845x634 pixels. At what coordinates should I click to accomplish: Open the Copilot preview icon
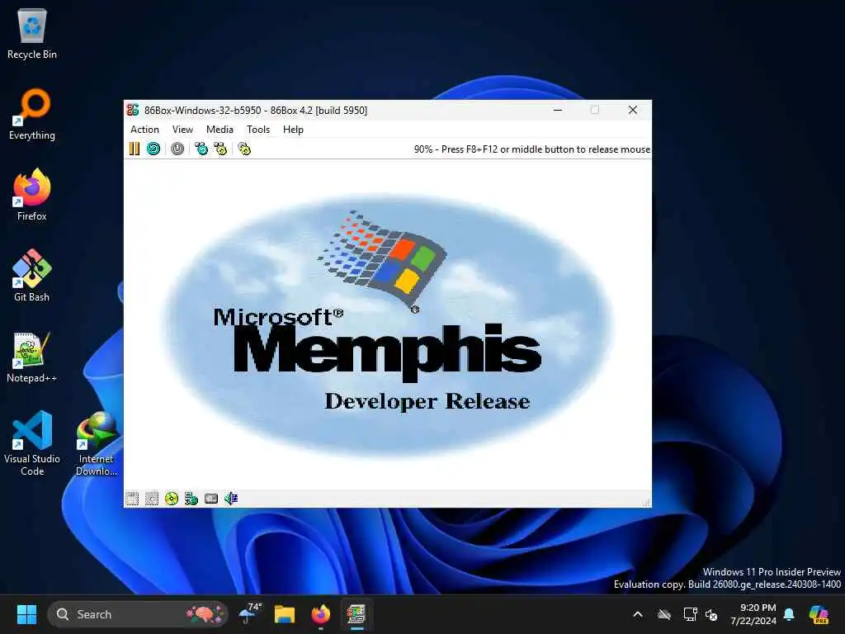[819, 614]
